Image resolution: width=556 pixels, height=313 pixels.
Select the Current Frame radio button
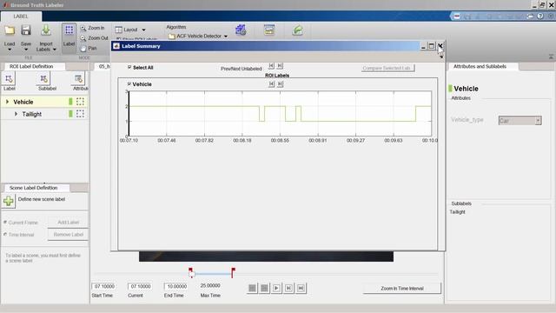(x=5, y=223)
